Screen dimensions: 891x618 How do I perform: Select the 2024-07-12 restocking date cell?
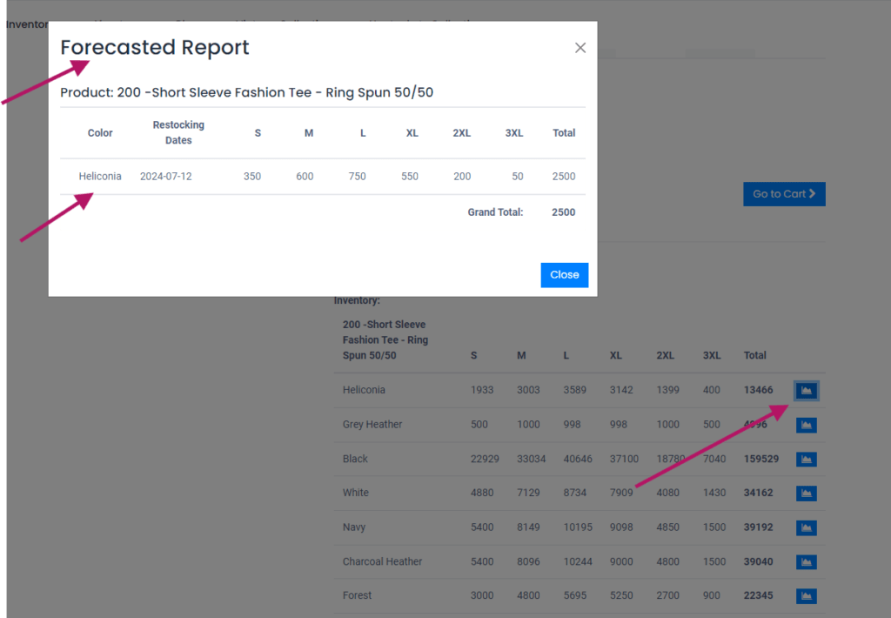165,177
